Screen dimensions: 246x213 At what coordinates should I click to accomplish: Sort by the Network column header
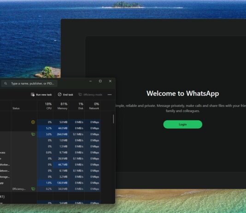(x=93, y=106)
